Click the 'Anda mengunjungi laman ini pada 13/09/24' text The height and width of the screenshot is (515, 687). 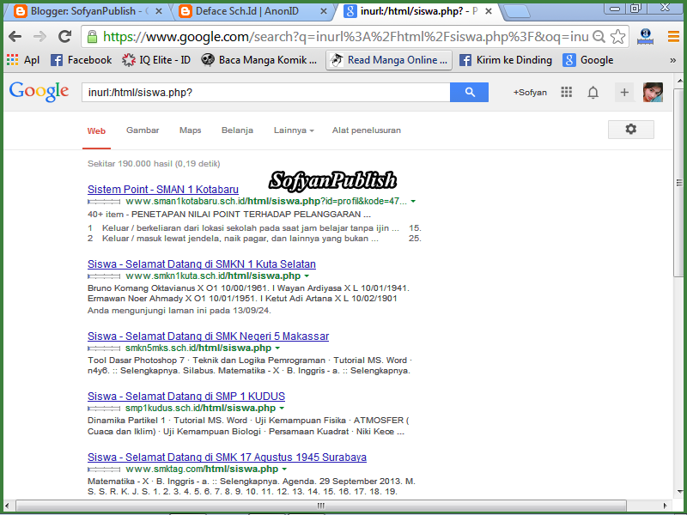point(179,311)
